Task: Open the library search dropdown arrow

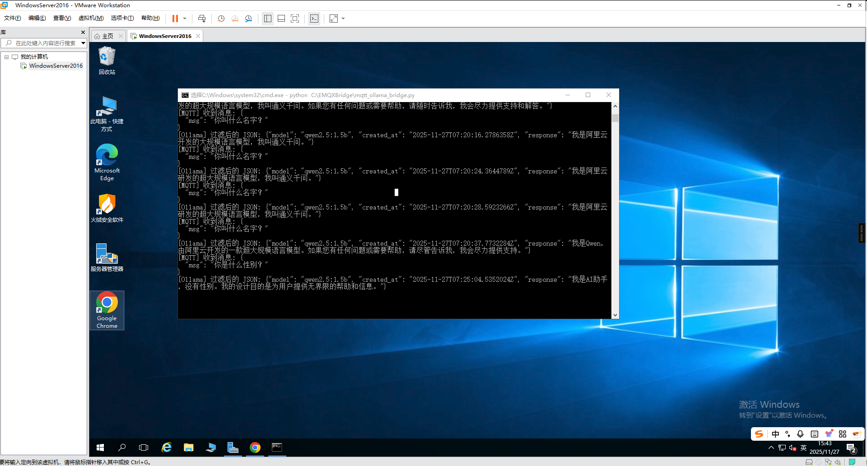Action: coord(83,43)
